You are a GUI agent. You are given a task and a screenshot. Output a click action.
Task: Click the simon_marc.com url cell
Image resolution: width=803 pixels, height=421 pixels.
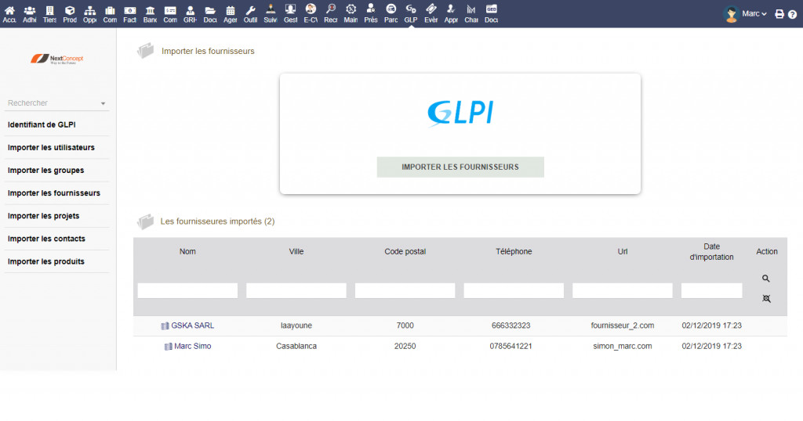pyautogui.click(x=622, y=346)
